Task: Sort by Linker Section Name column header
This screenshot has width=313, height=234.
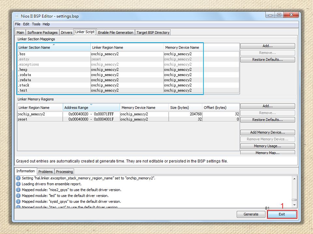Action: (54, 47)
